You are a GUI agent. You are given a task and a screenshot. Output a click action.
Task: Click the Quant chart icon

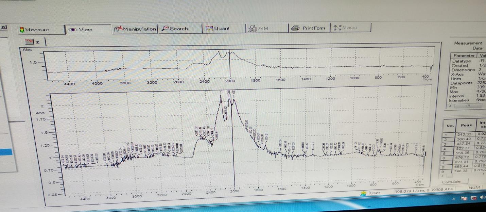[x=209, y=29]
